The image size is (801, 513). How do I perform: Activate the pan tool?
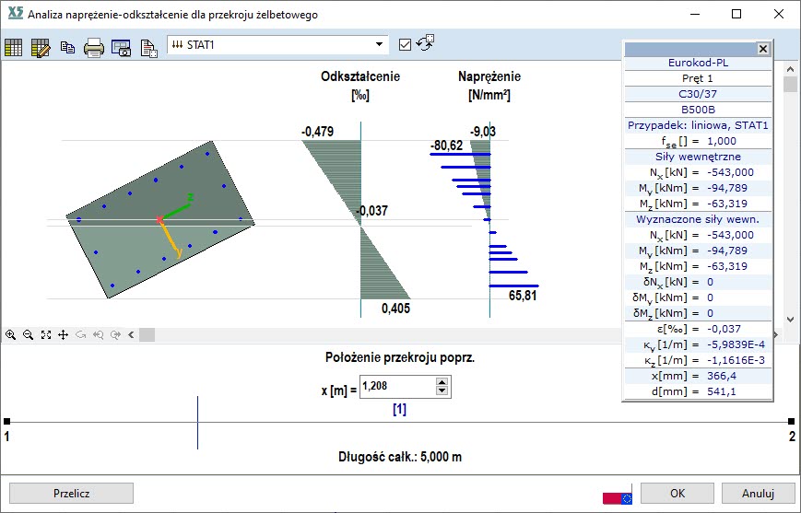(64, 335)
